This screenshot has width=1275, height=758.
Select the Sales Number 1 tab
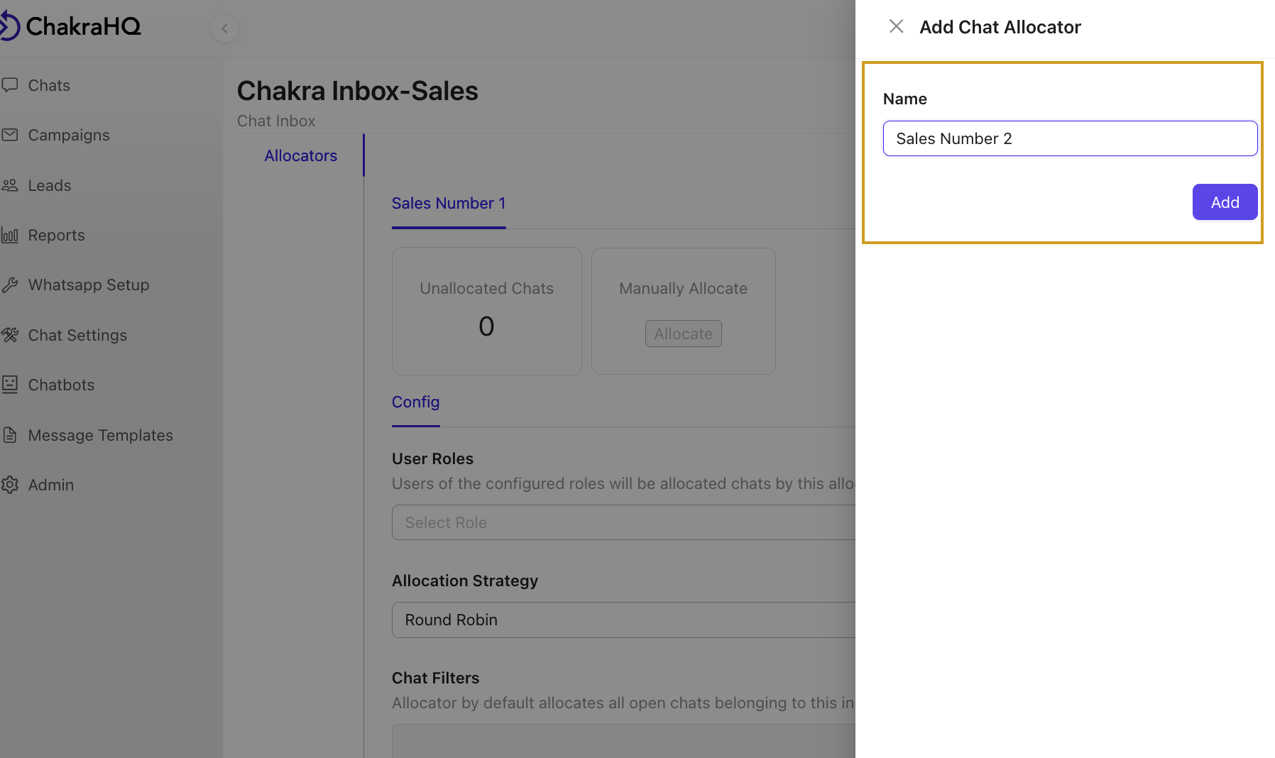(448, 204)
